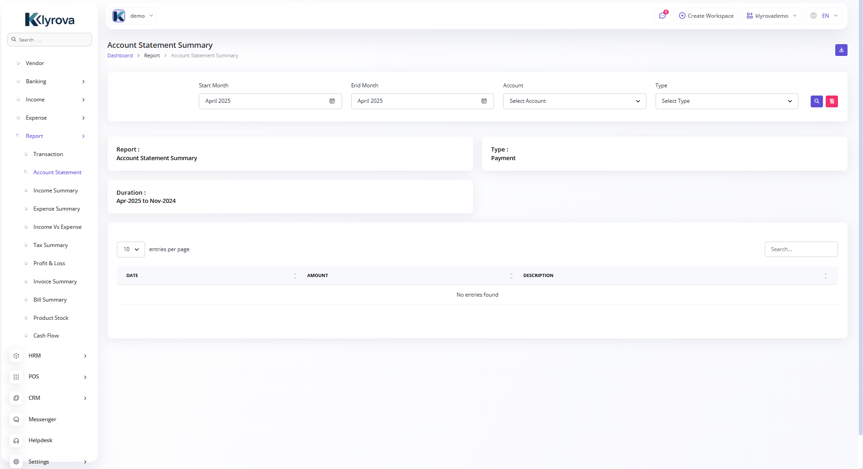Click the Klyrova logo
This screenshot has height=469, width=863.
pos(50,20)
